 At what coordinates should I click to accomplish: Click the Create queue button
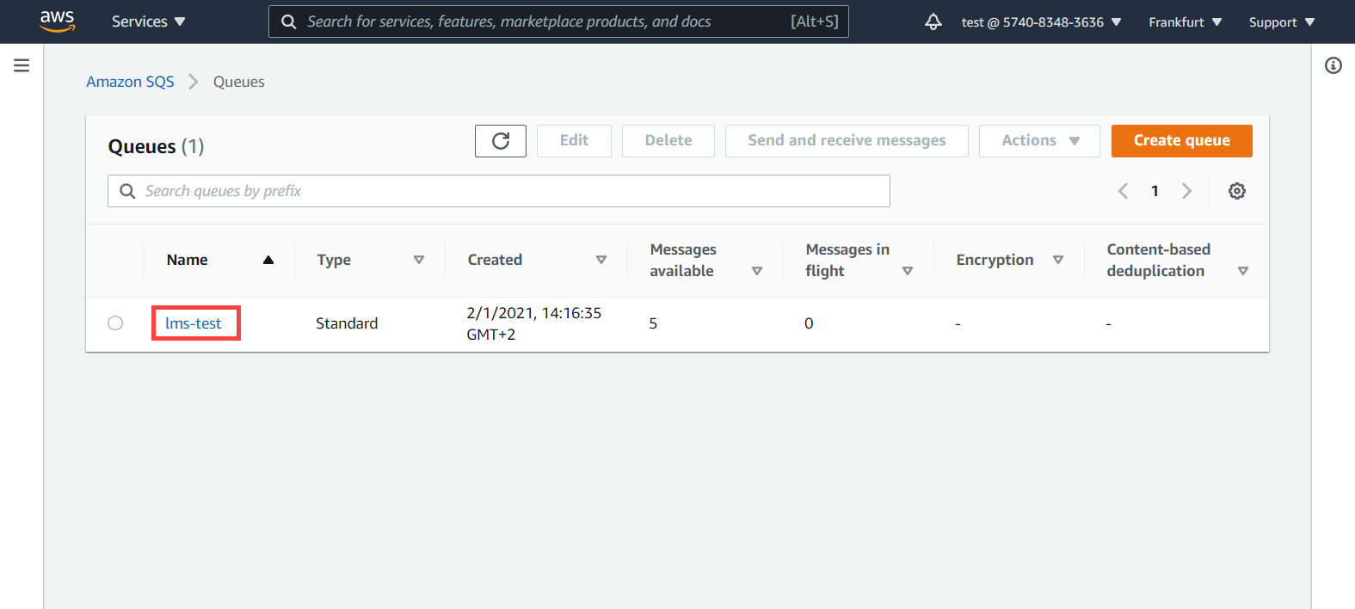click(x=1181, y=141)
